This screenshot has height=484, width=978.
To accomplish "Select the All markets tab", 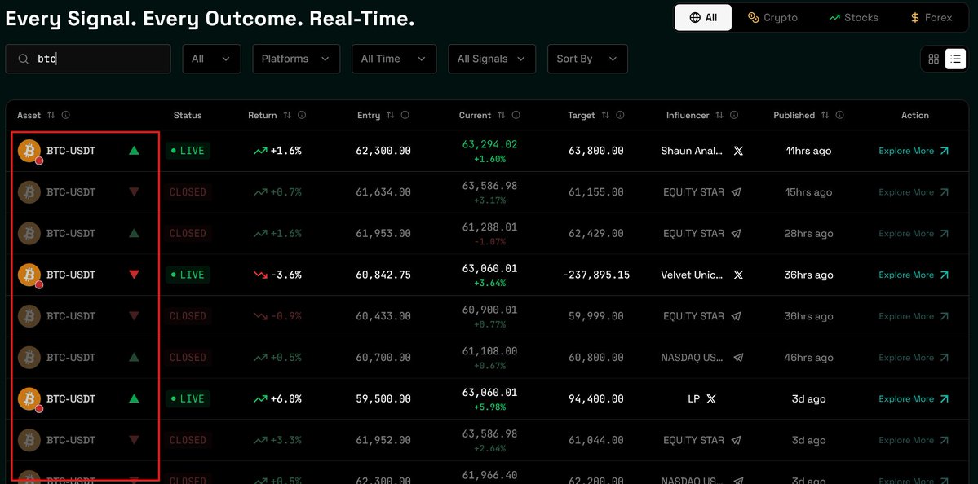I will point(703,17).
